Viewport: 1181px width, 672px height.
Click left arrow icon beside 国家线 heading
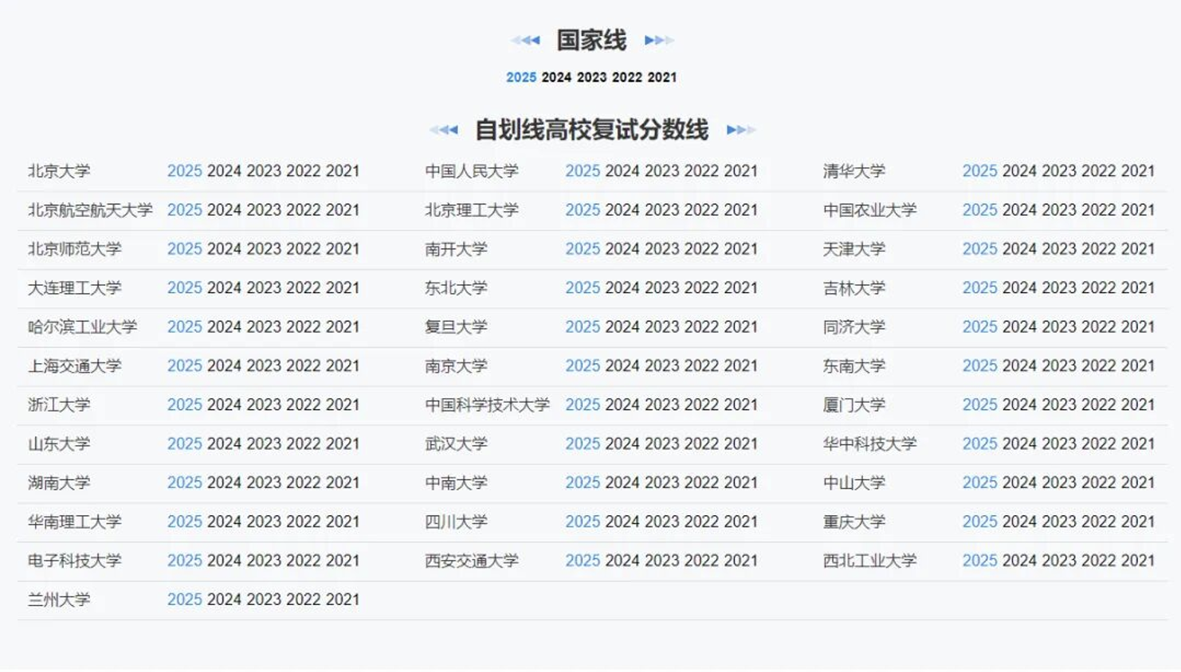(527, 40)
